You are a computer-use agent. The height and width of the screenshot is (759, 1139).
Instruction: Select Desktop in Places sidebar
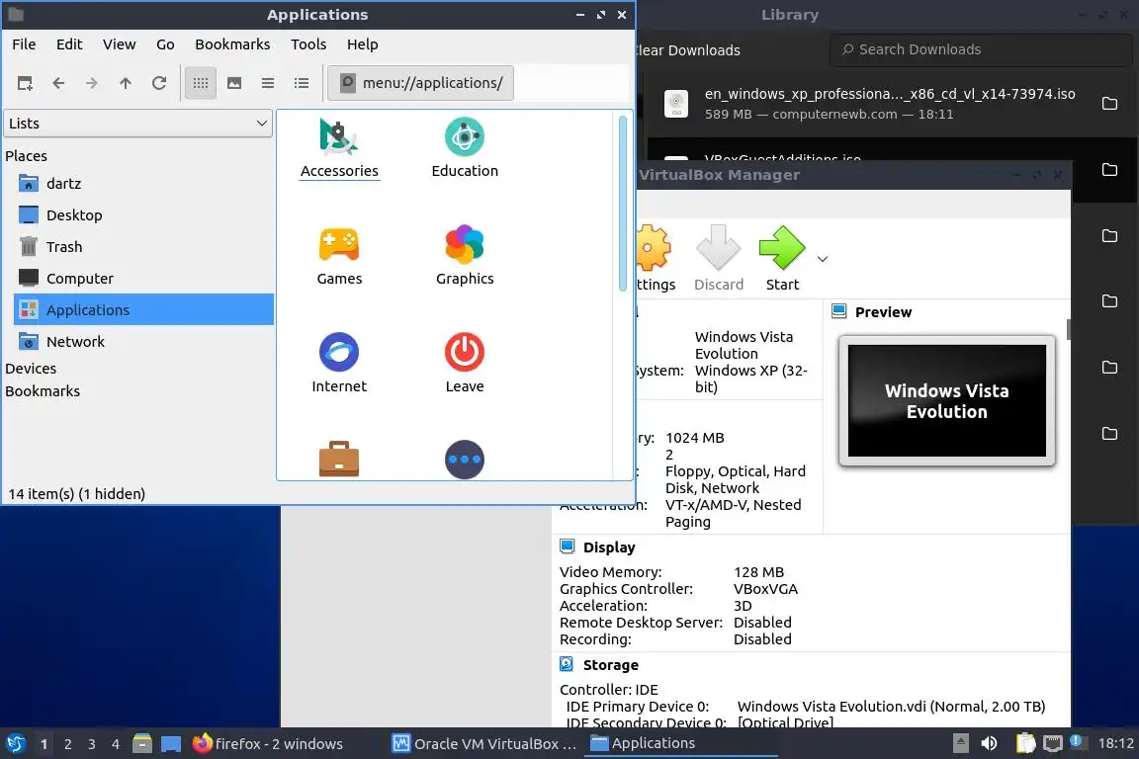click(143, 215)
